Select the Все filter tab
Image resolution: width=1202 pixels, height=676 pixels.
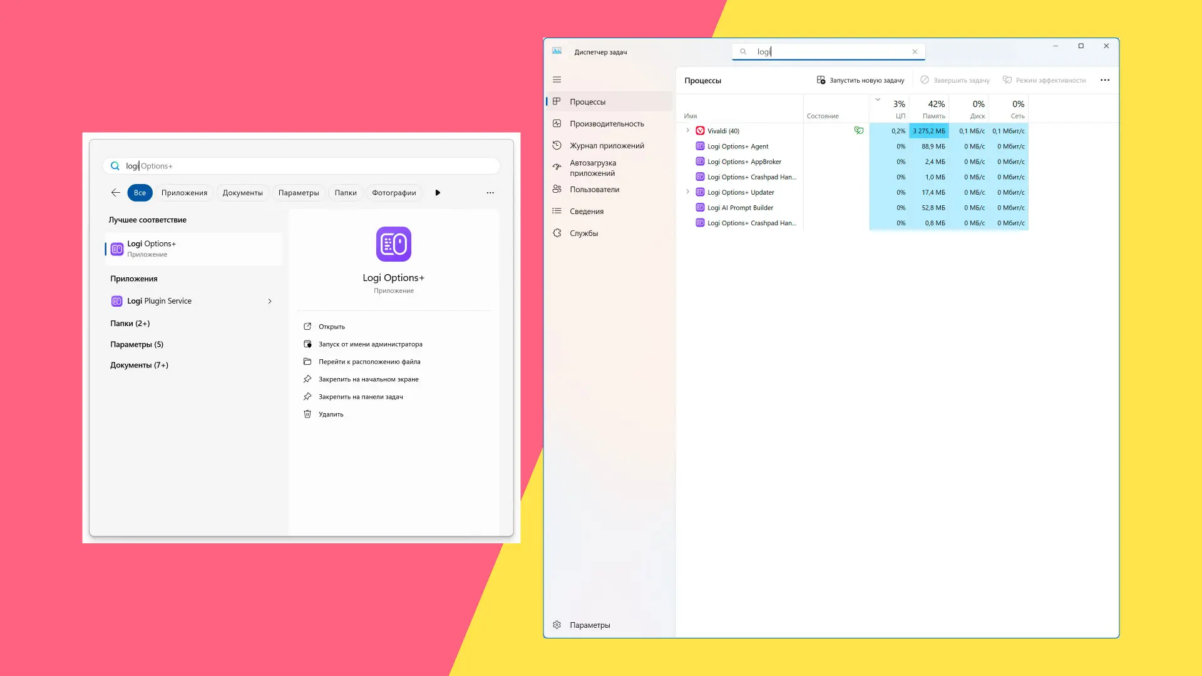(x=140, y=193)
